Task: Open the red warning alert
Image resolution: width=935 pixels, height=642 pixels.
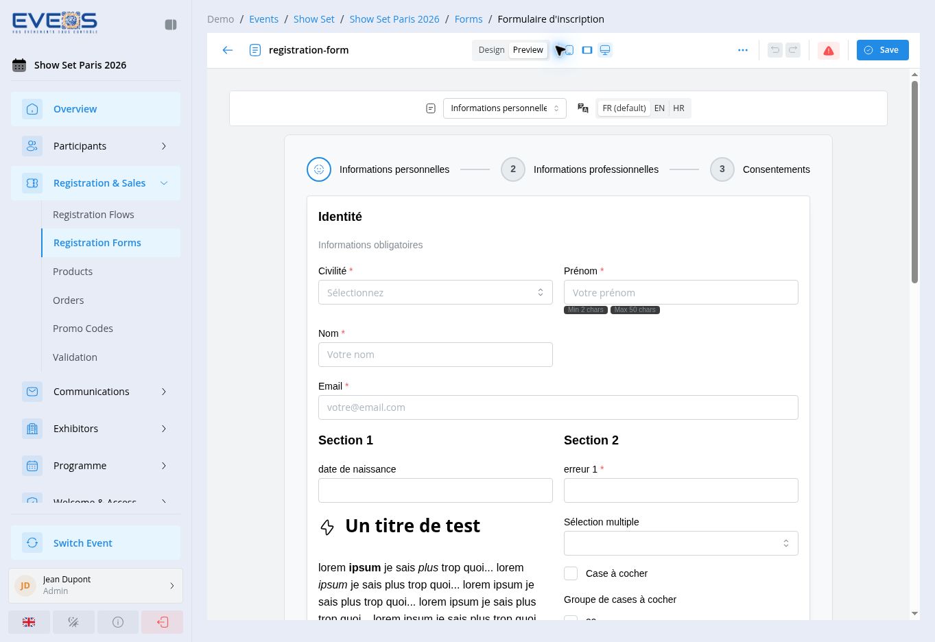Action: coord(829,50)
